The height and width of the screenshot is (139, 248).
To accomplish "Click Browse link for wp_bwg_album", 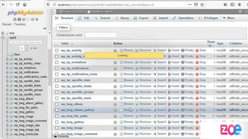I will 128,104.
